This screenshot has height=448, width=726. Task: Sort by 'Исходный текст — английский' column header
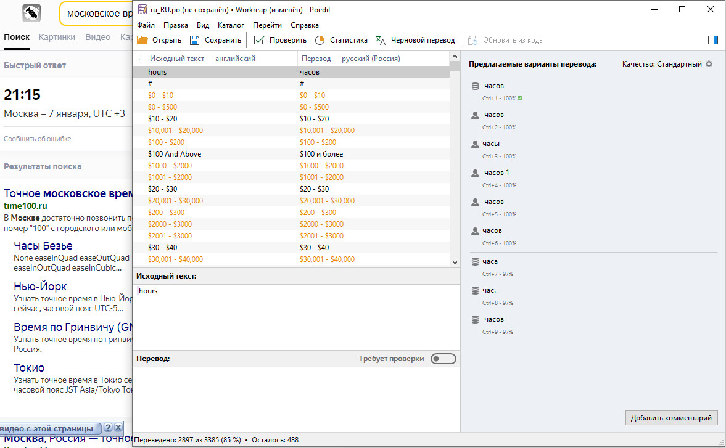(202, 59)
